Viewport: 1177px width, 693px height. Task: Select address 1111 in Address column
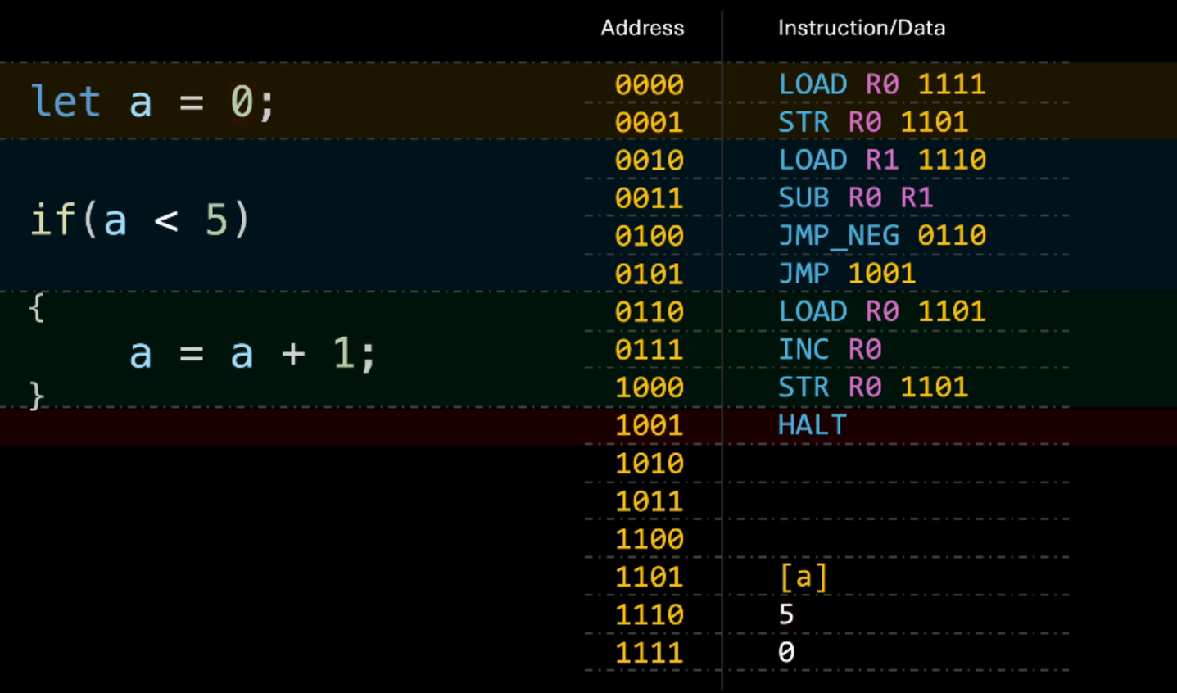[649, 653]
